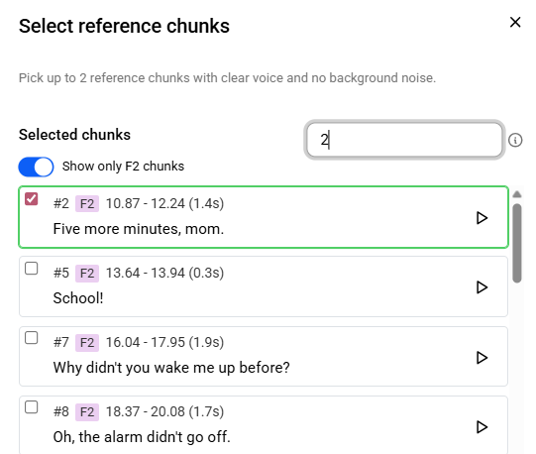Play chunk #8 'Oh, the alarm didn't go off.'
The height and width of the screenshot is (454, 536).
pos(482,426)
